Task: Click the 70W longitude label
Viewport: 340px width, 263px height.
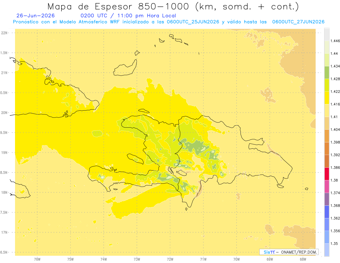Action: (x=237, y=259)
